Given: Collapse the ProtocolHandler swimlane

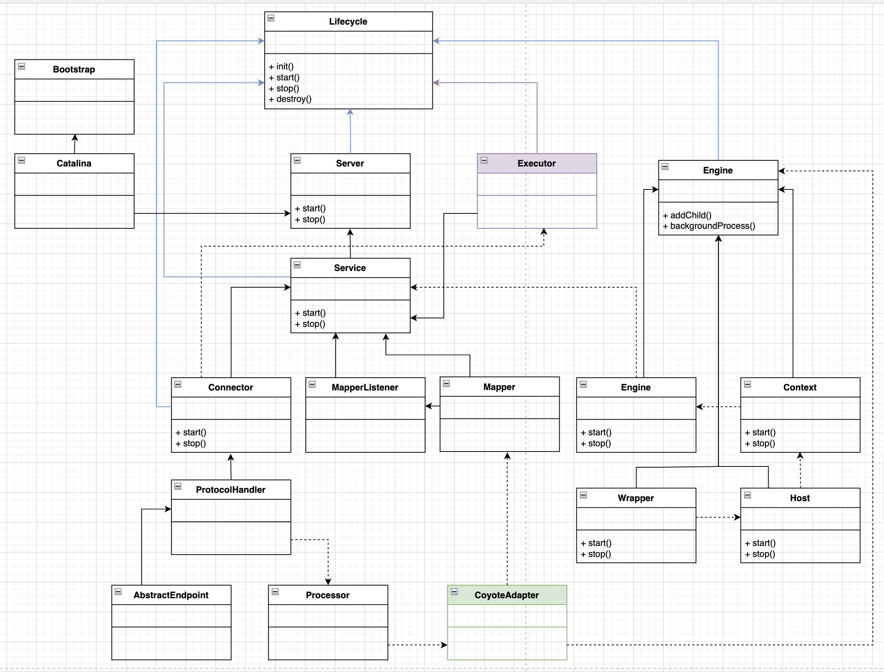Looking at the screenshot, I should coord(178,486).
